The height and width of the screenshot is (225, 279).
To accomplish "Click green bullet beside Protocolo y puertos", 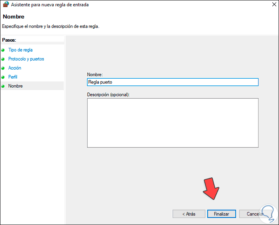I will [3, 59].
